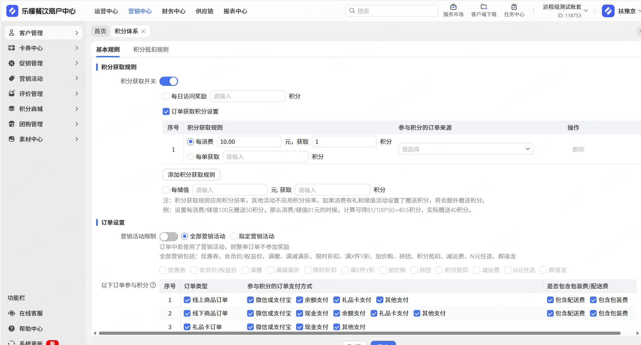Click the 乐檬餐饮商户中心 logo icon
This screenshot has height=345, width=641.
[x=12, y=11]
